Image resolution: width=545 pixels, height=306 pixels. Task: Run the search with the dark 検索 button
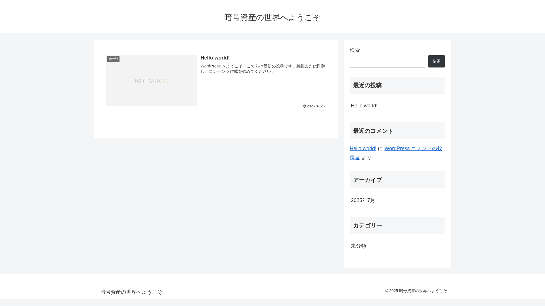click(437, 61)
